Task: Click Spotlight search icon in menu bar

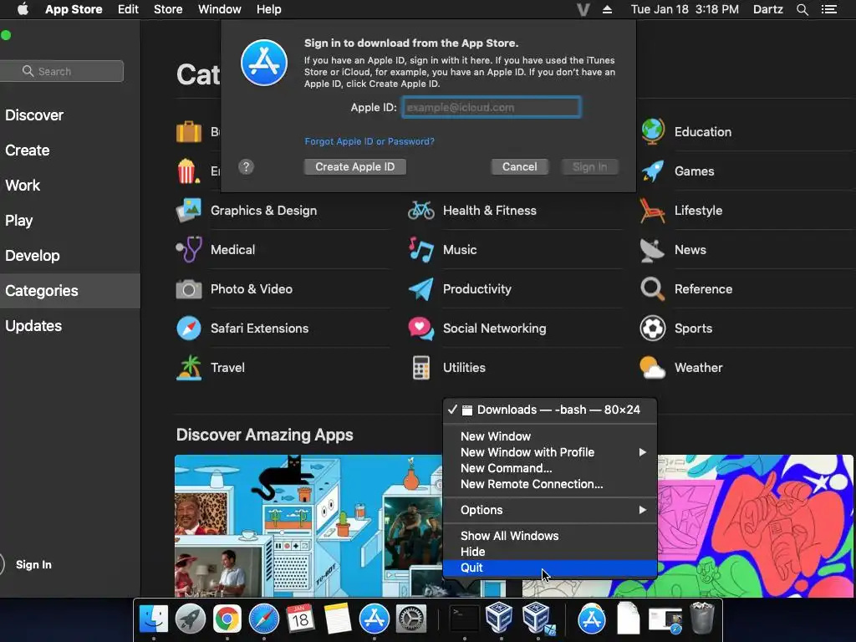Action: point(802,9)
